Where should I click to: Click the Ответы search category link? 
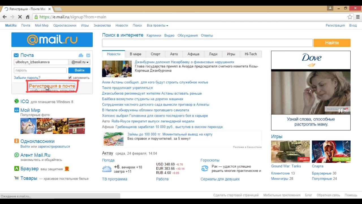207,35
